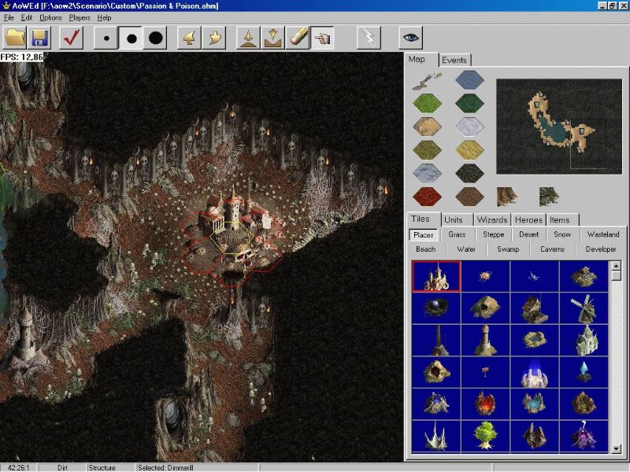630x472 pixels.
Task: Open the Players menu
Action: coord(80,17)
